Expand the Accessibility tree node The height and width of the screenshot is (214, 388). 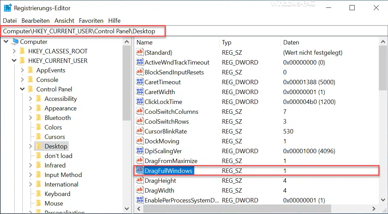(x=30, y=99)
